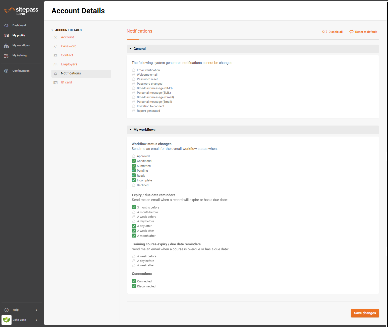Click the Help question mark icon
The height and width of the screenshot is (327, 388).
(7, 310)
